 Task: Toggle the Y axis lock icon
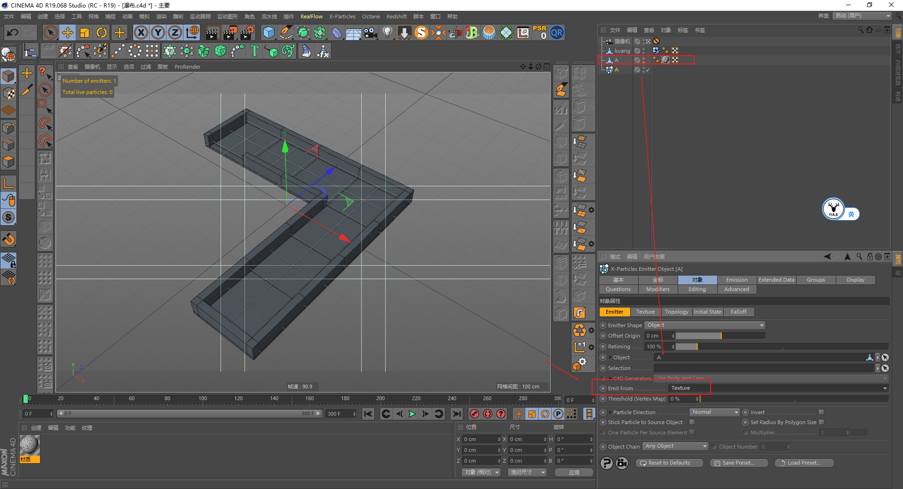158,32
